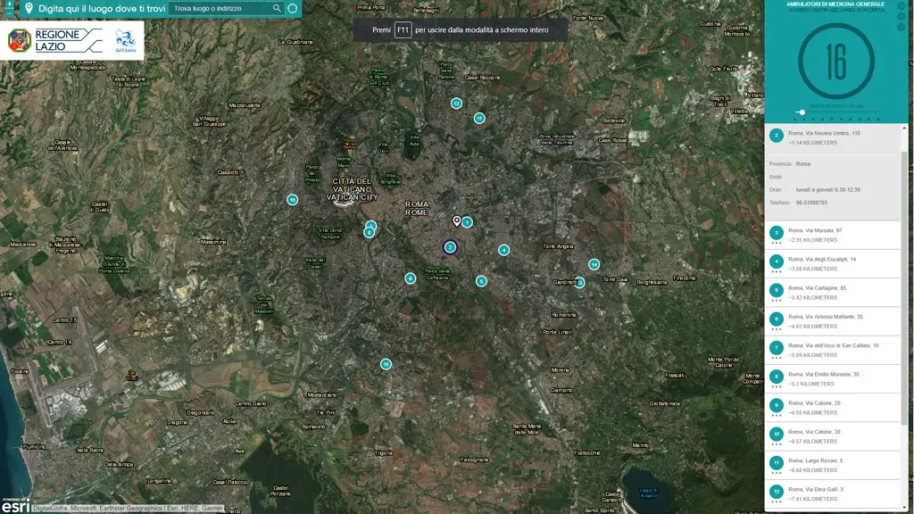Select the marker west of Città del Vaticano
This screenshot has width=914, height=514.
[x=292, y=200]
